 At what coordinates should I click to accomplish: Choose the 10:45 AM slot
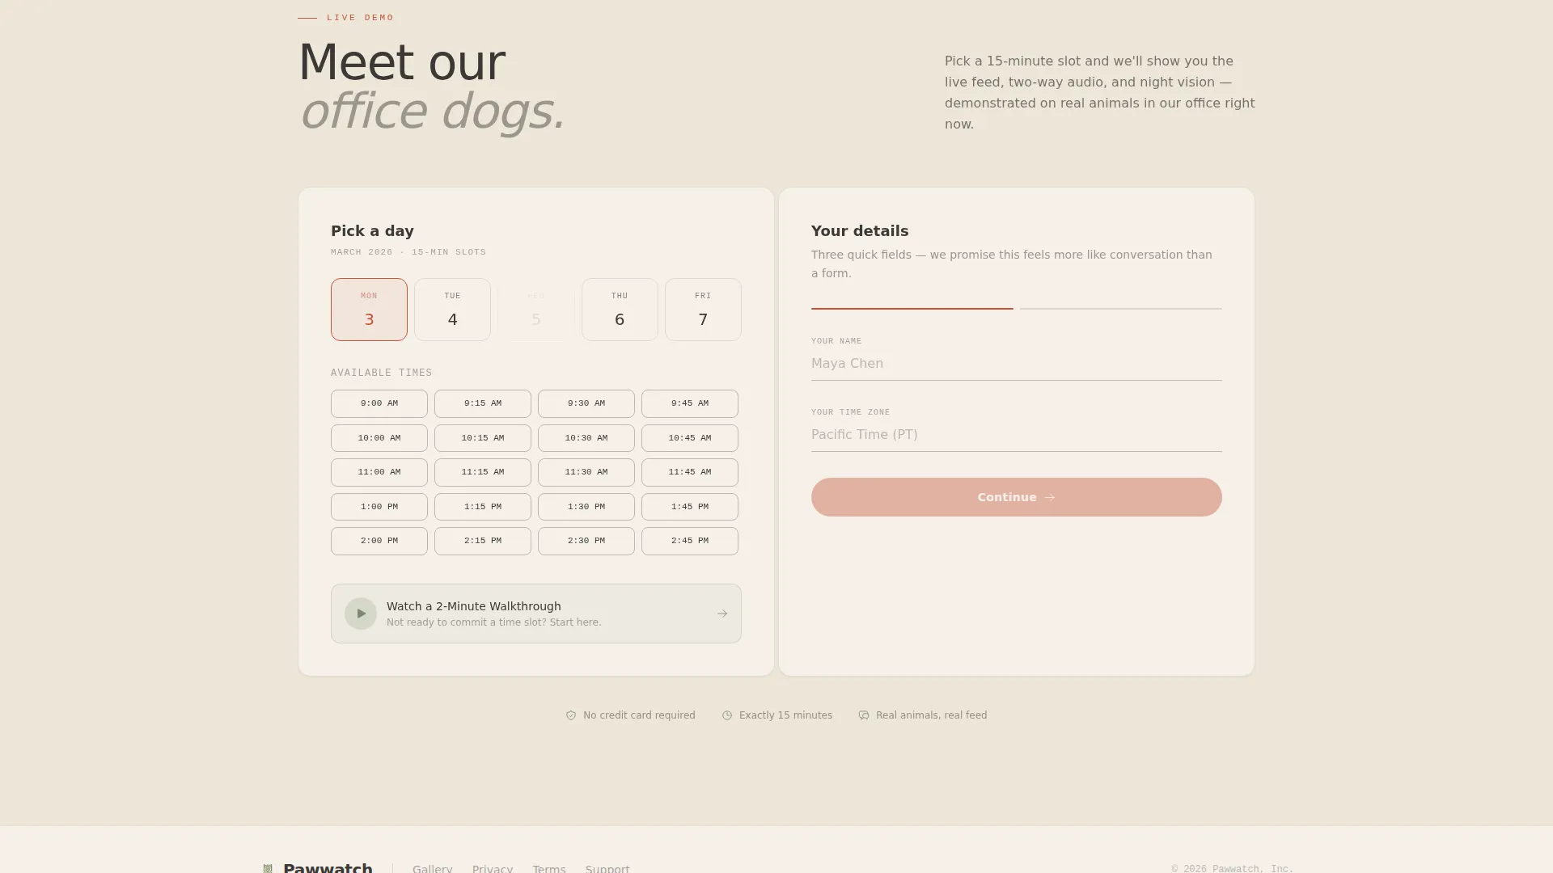(690, 438)
